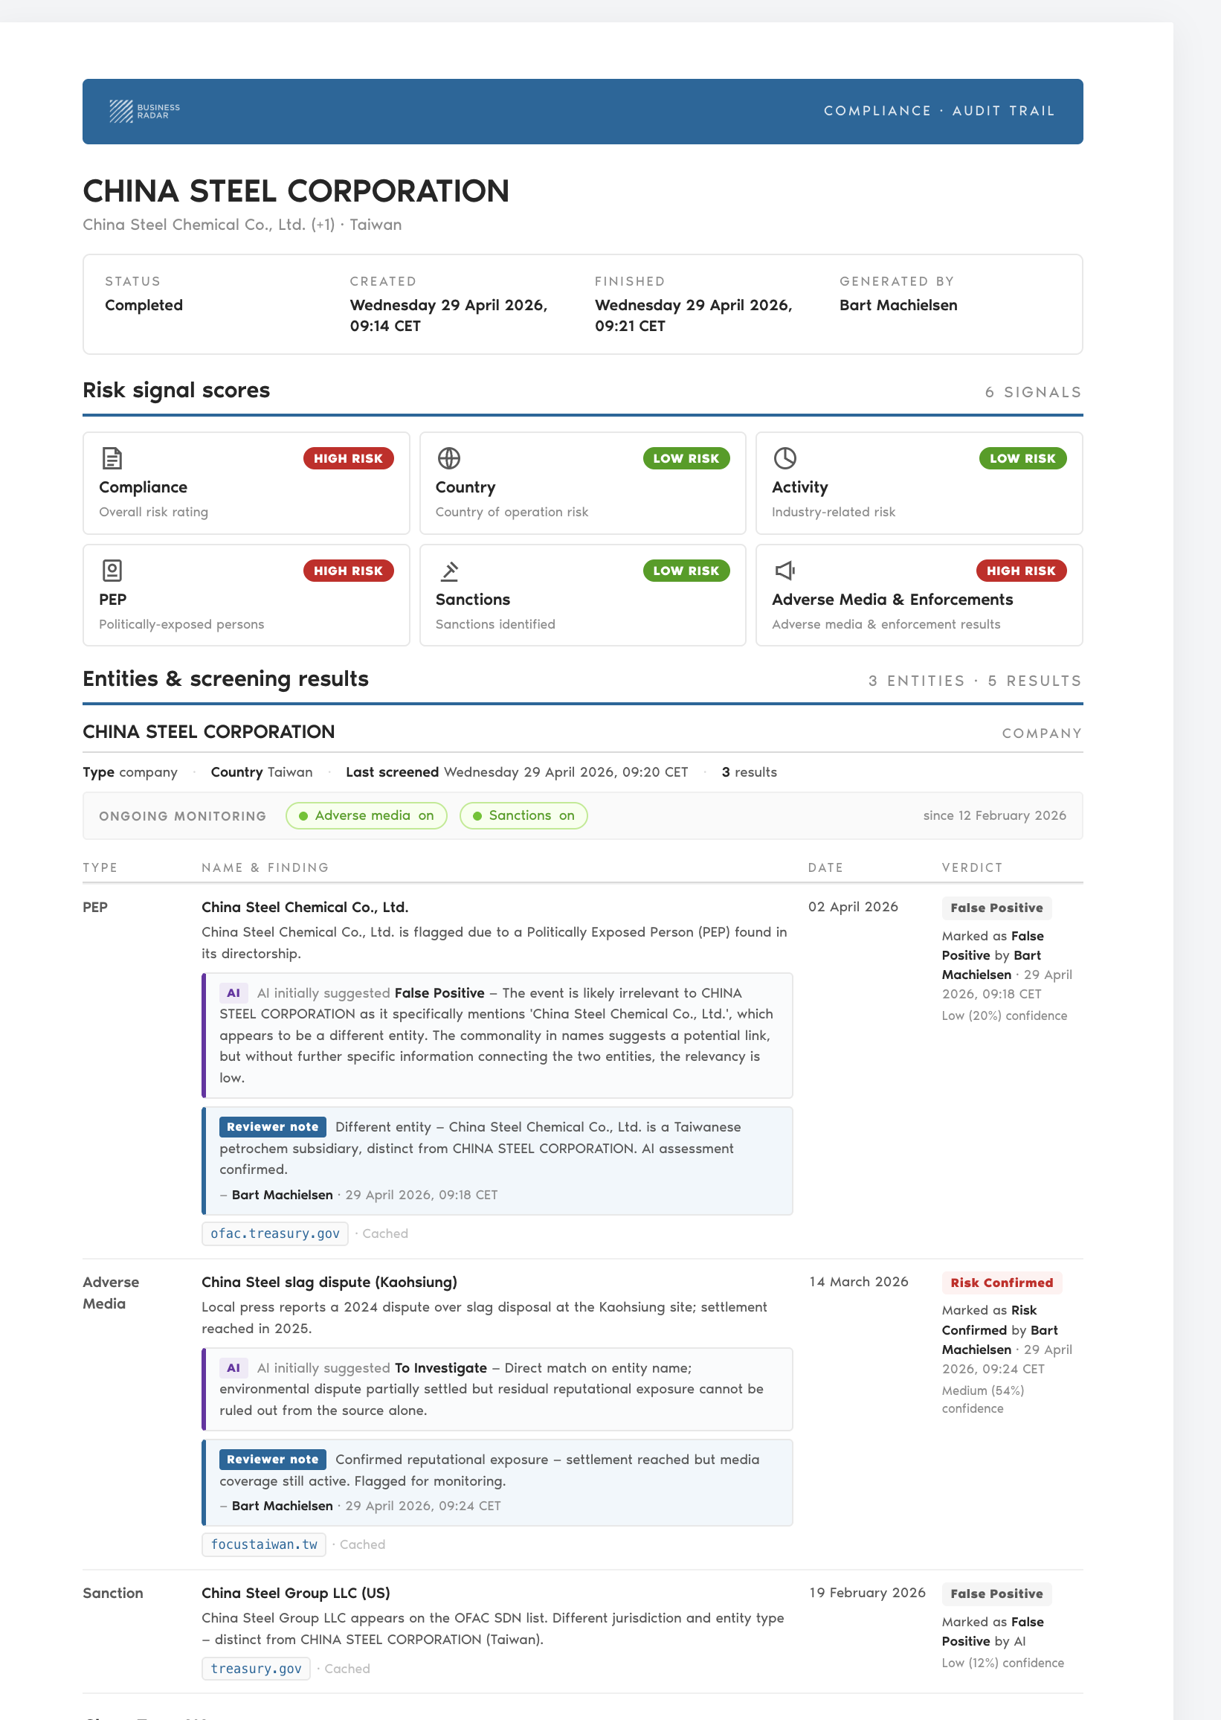This screenshot has height=1720, width=1221.
Task: Click the Activity LOW RISK badge
Action: point(1022,458)
